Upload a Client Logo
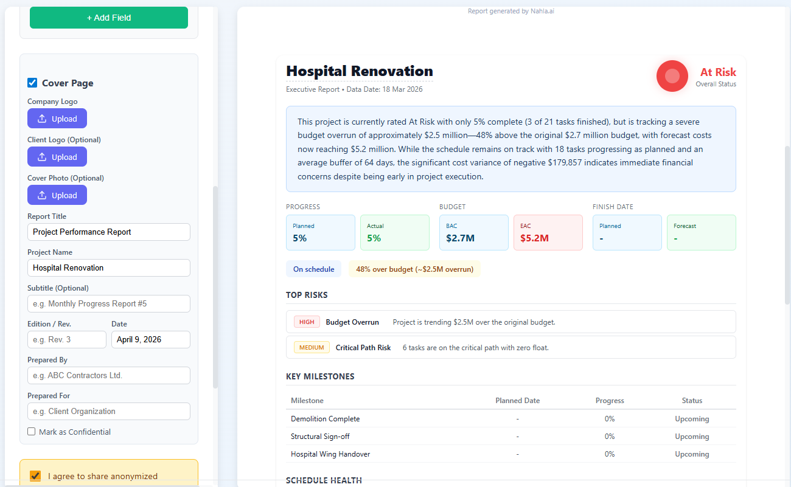This screenshot has height=487, width=791. [x=57, y=157]
